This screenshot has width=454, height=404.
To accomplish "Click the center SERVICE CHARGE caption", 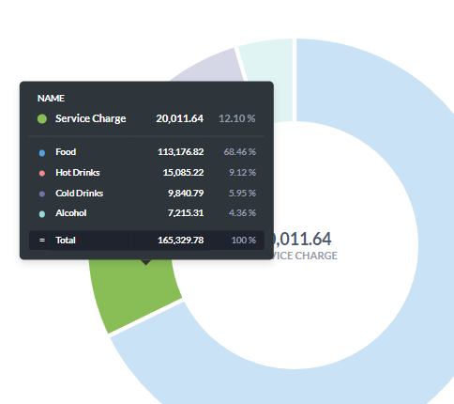I will [306, 256].
